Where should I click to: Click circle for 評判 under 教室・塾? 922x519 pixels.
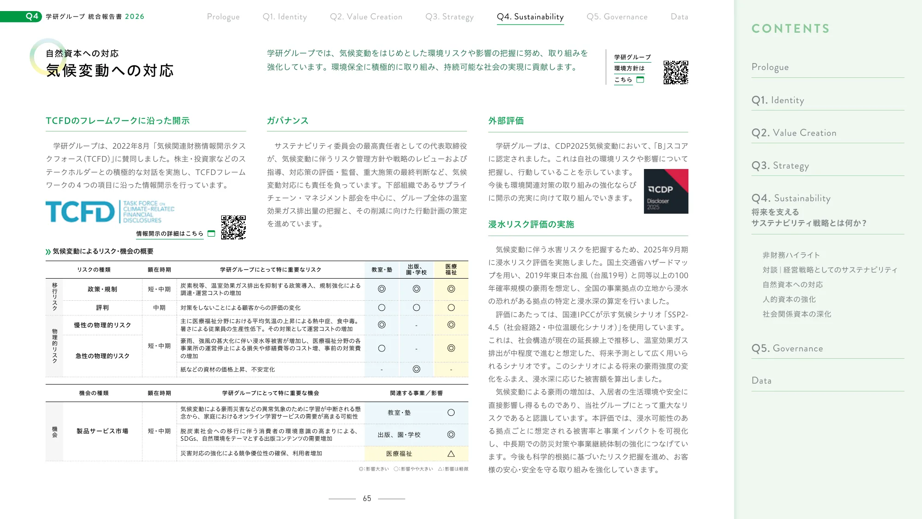pos(382,308)
